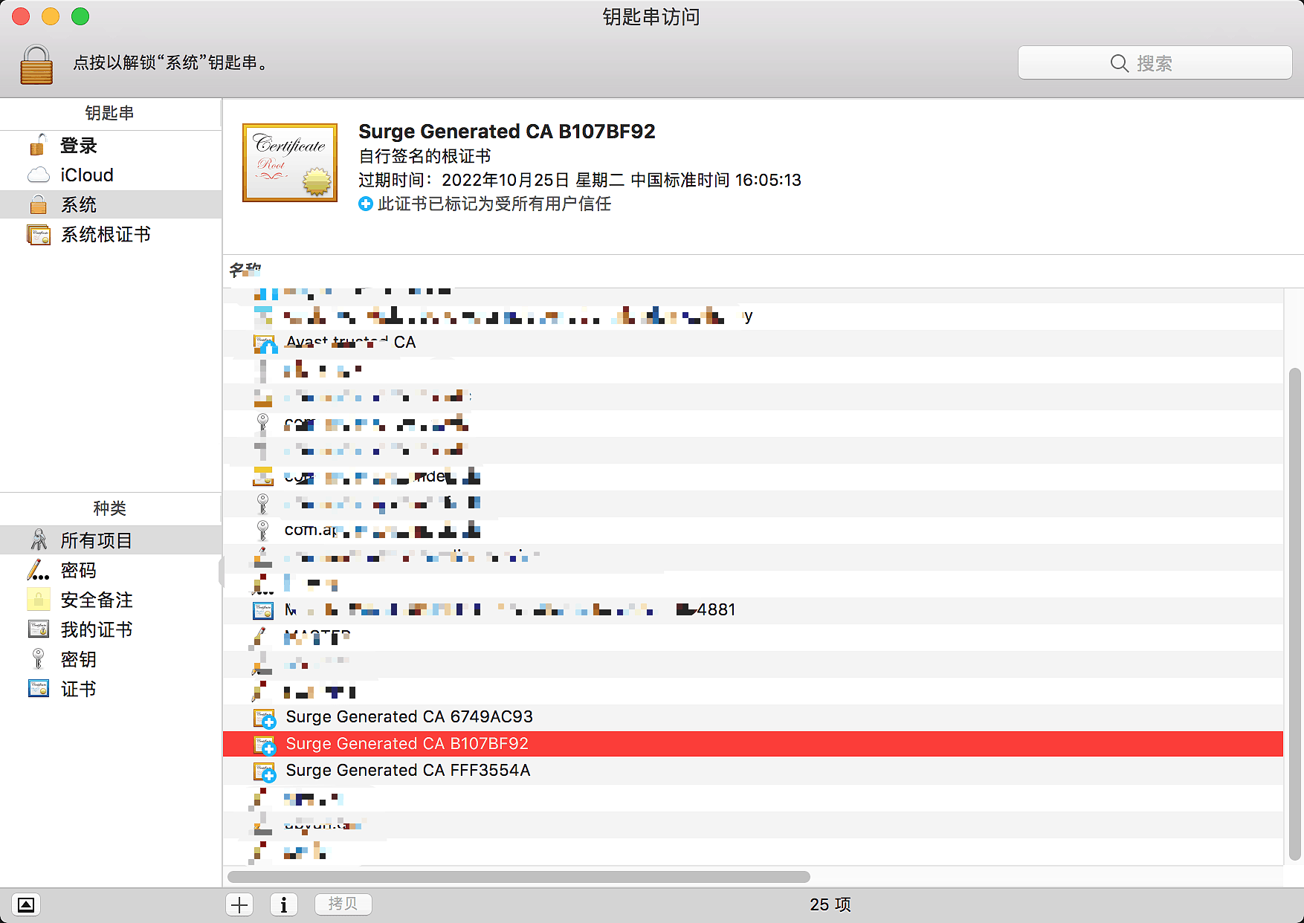Select Surge Generated CA 6749AC93 certificate
1304x923 pixels.
coord(409,717)
